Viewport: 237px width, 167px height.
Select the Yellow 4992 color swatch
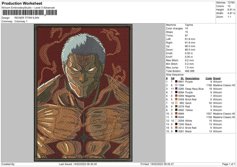click(176, 110)
